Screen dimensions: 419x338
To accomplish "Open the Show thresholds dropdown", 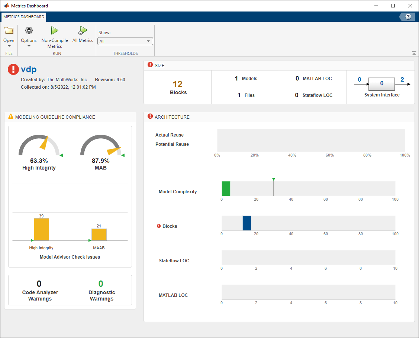I will pos(125,42).
